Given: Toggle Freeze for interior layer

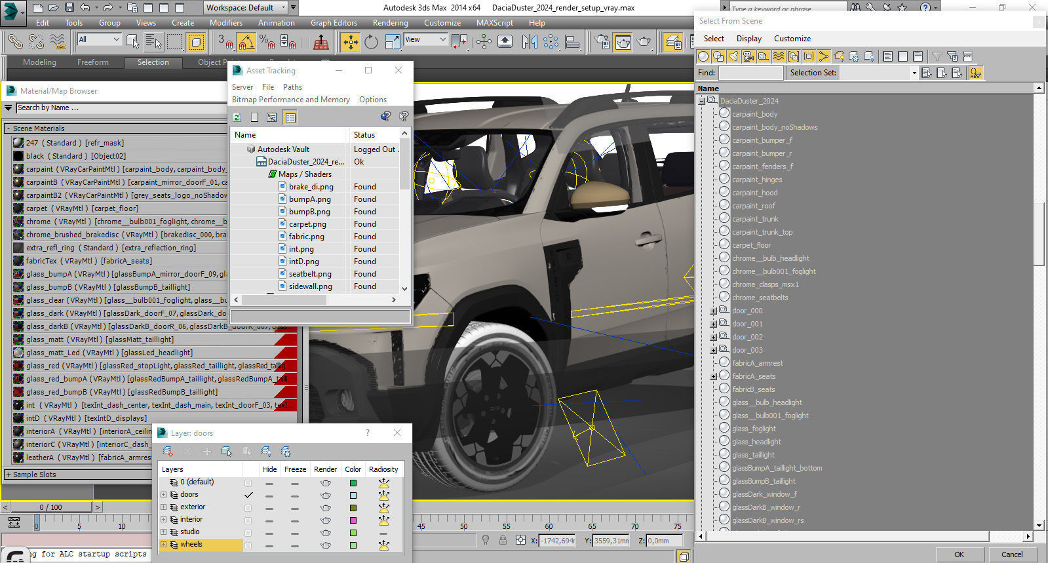Looking at the screenshot, I should click(295, 520).
